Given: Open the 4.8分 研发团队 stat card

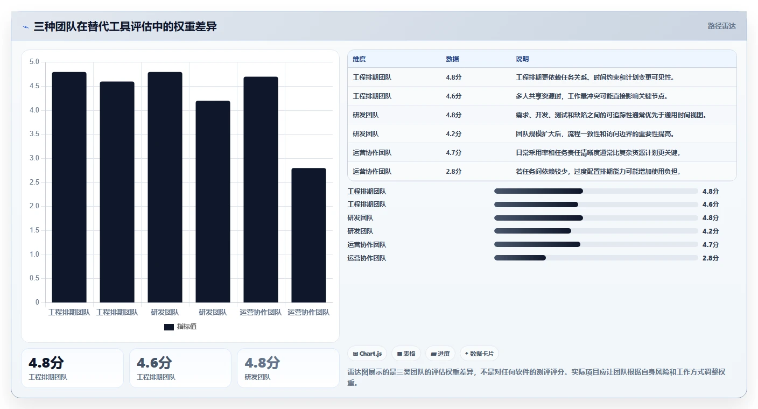Looking at the screenshot, I should click(x=288, y=368).
